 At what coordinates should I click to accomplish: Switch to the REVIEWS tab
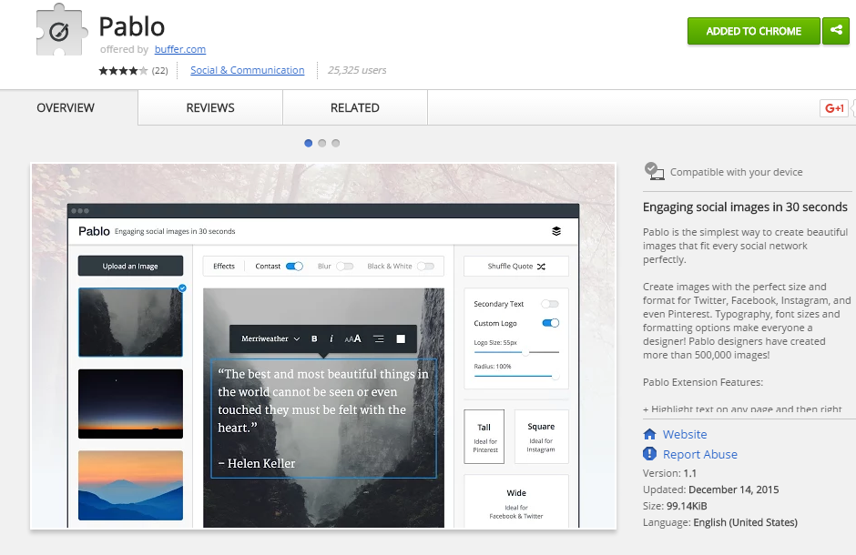209,107
